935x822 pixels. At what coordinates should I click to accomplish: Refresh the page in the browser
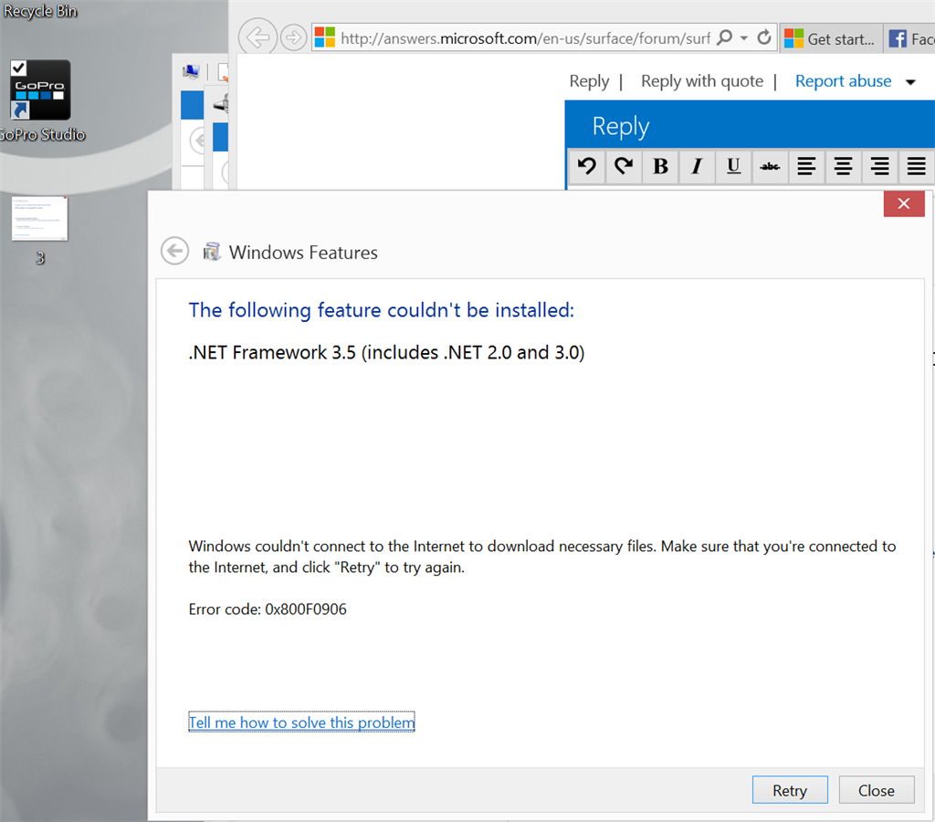764,37
